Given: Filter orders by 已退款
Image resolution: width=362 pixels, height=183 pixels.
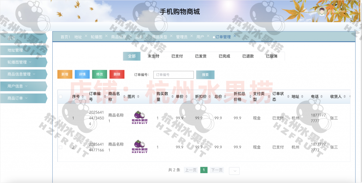Looking at the screenshot, I should coord(248,56).
